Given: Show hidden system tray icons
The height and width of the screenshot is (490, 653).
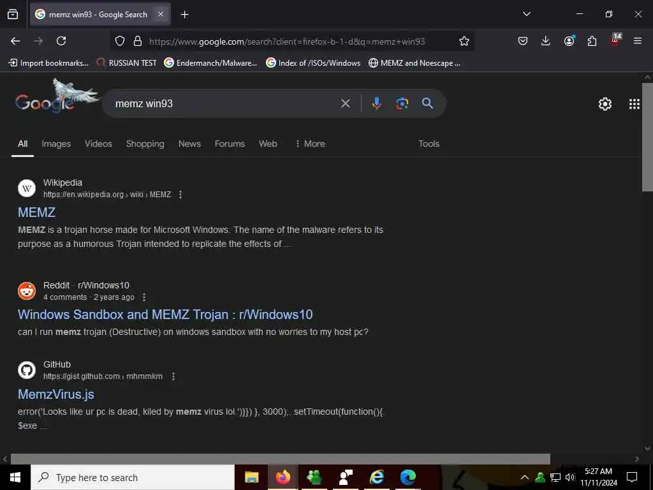Looking at the screenshot, I should 525,477.
